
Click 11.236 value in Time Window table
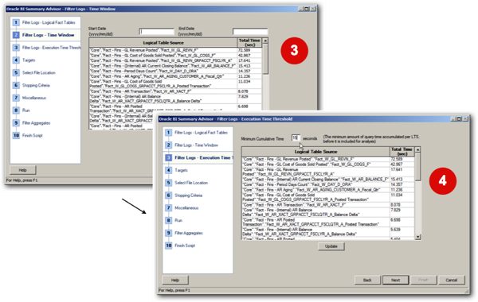coord(244,76)
